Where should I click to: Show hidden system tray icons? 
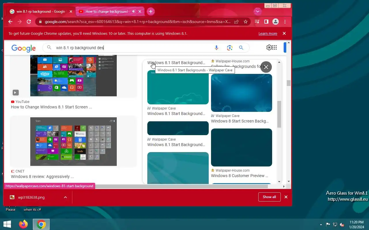(321, 225)
